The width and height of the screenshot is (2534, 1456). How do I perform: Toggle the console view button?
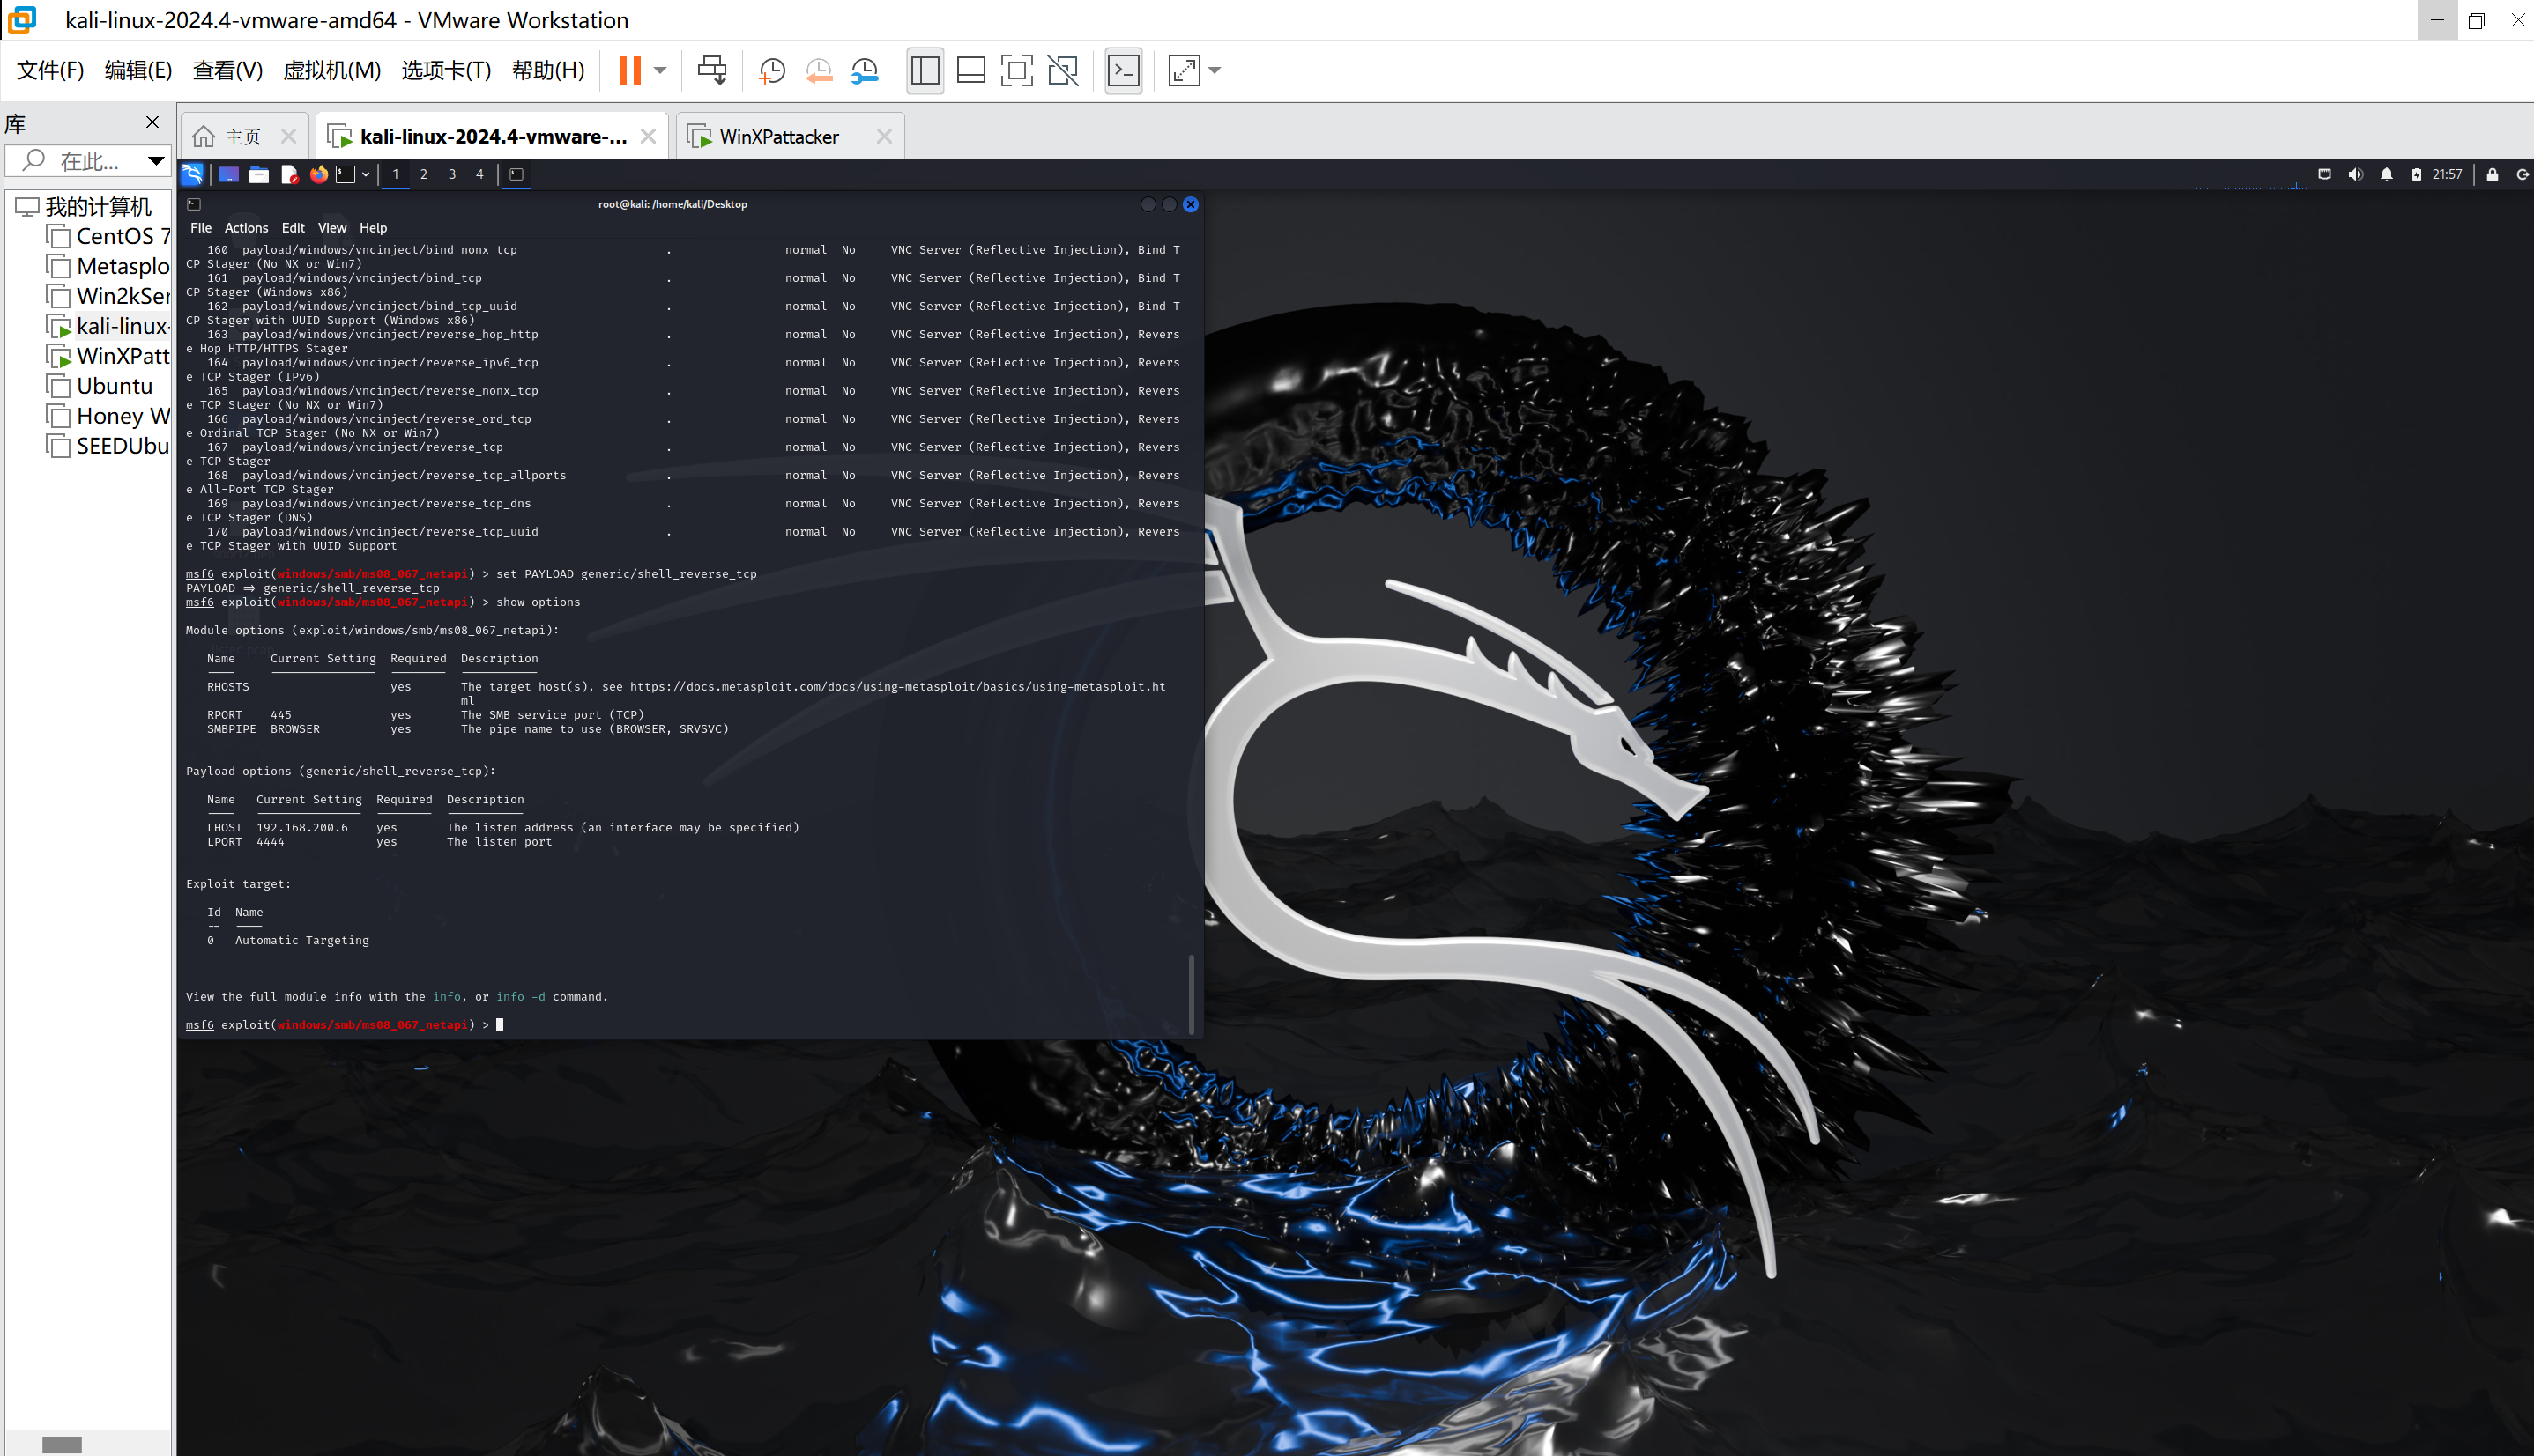1124,70
